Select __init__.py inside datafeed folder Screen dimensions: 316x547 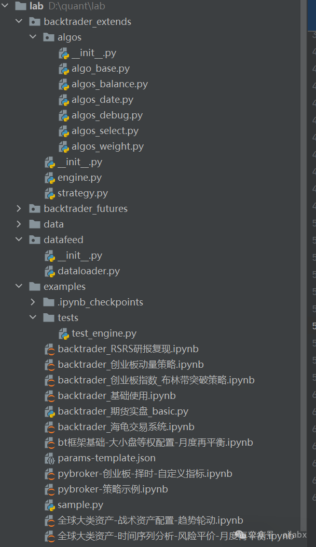(x=80, y=256)
